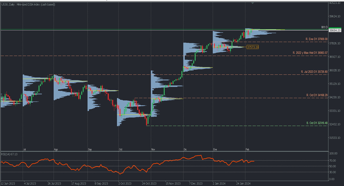Select the W1:O weekly open label
This screenshot has width=344, height=186.
324,27
